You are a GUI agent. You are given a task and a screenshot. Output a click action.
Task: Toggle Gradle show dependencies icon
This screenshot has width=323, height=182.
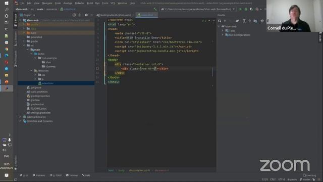255,21
